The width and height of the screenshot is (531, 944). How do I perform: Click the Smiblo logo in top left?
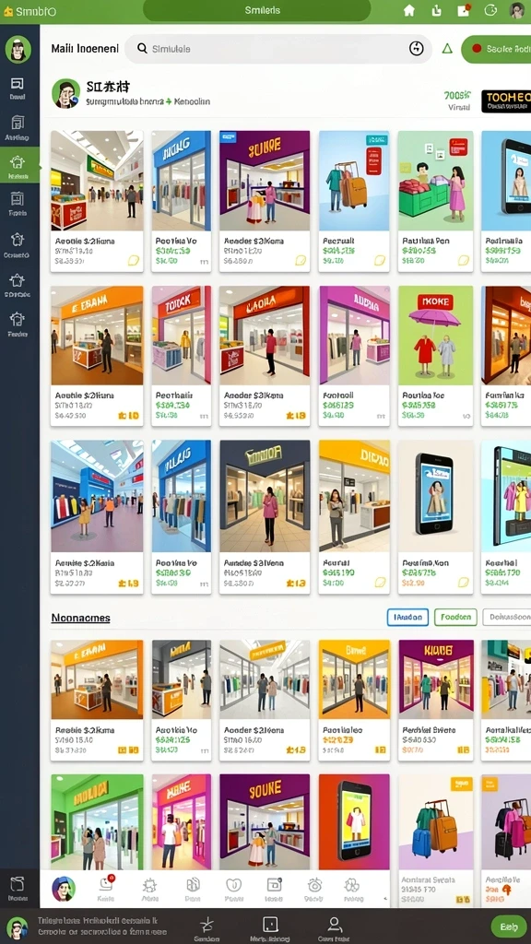tap(29, 11)
